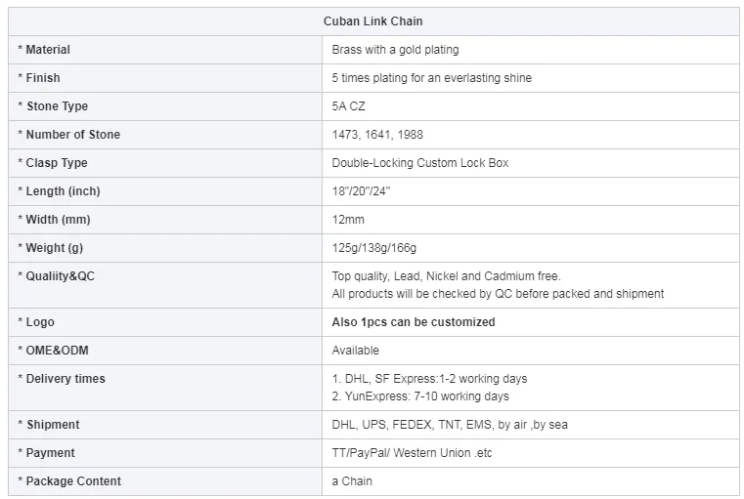Click the Stone Type label
Viewport: 744px width, 499px height.
[x=57, y=106]
